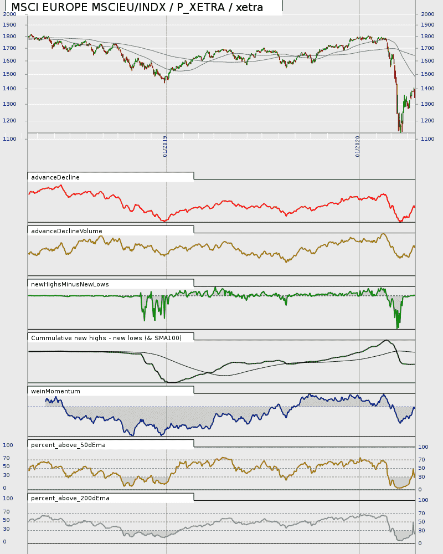Click left 70 of percent_above_200dEma axis
Viewport: 443px width, 554px height.
click(6, 511)
